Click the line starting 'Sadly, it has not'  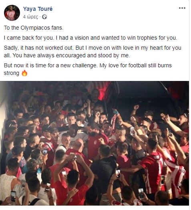click(x=92, y=48)
